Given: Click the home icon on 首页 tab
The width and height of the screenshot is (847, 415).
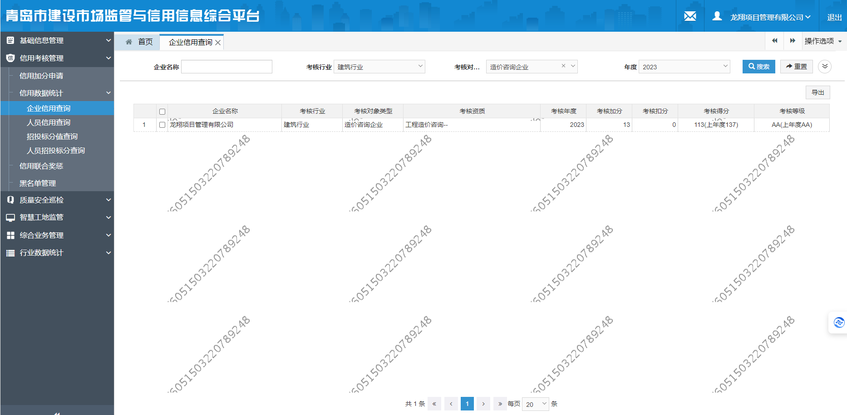Looking at the screenshot, I should [128, 42].
